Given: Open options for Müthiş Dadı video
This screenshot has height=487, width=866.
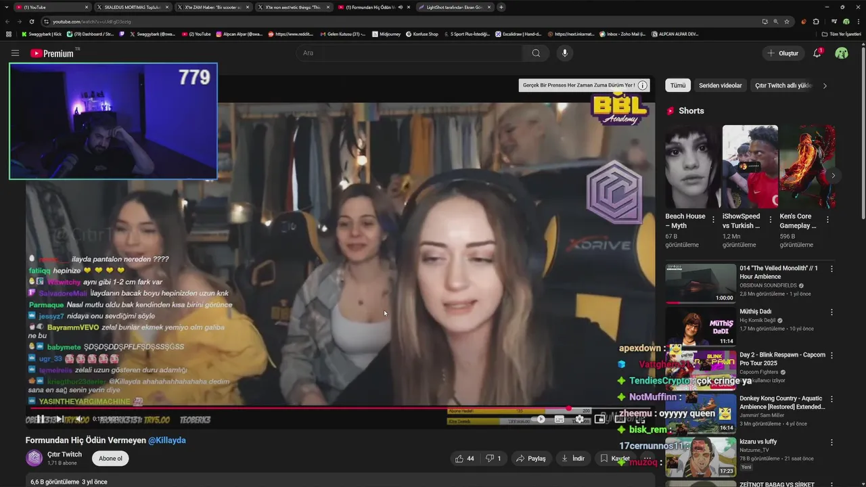Looking at the screenshot, I should pos(831,312).
